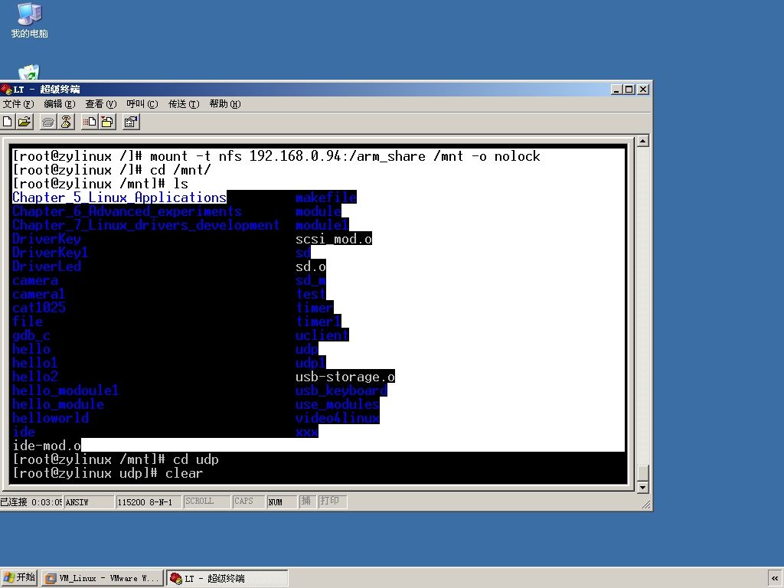Image resolution: width=784 pixels, height=588 pixels.
Task: Expand hidden tray icons chevron
Action: click(775, 578)
